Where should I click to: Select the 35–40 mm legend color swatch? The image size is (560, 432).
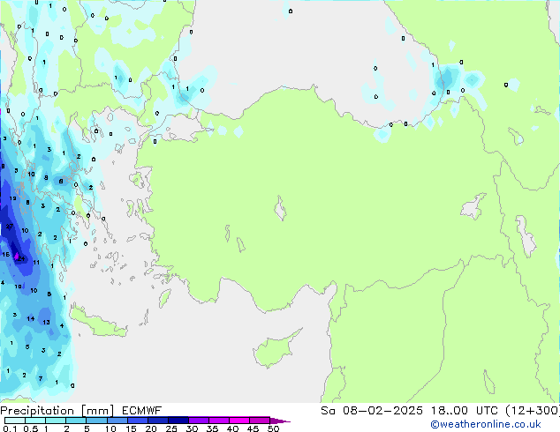point(218,421)
